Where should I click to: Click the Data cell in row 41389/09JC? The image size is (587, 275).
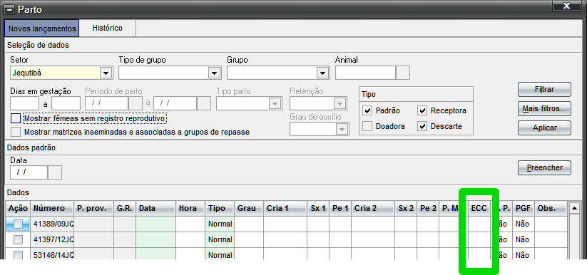[155, 224]
